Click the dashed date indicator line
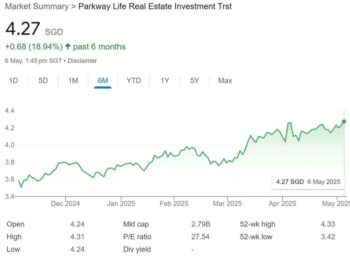 click(344, 154)
